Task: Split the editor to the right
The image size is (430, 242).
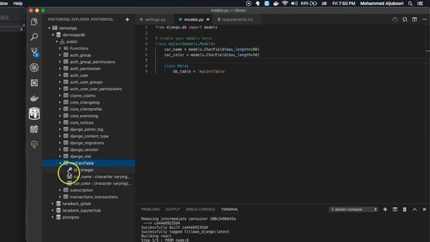Action: coord(415,19)
